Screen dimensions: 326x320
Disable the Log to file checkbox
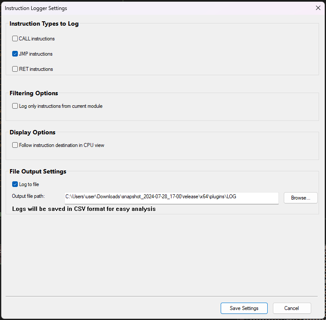[15, 184]
